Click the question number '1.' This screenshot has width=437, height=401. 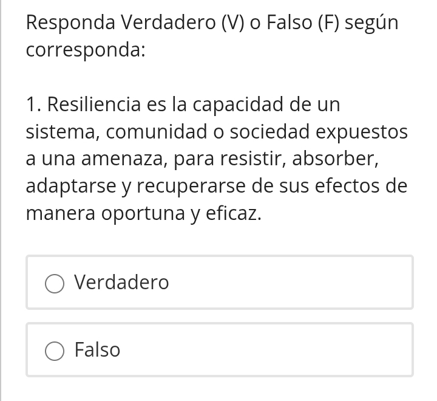pyautogui.click(x=34, y=105)
